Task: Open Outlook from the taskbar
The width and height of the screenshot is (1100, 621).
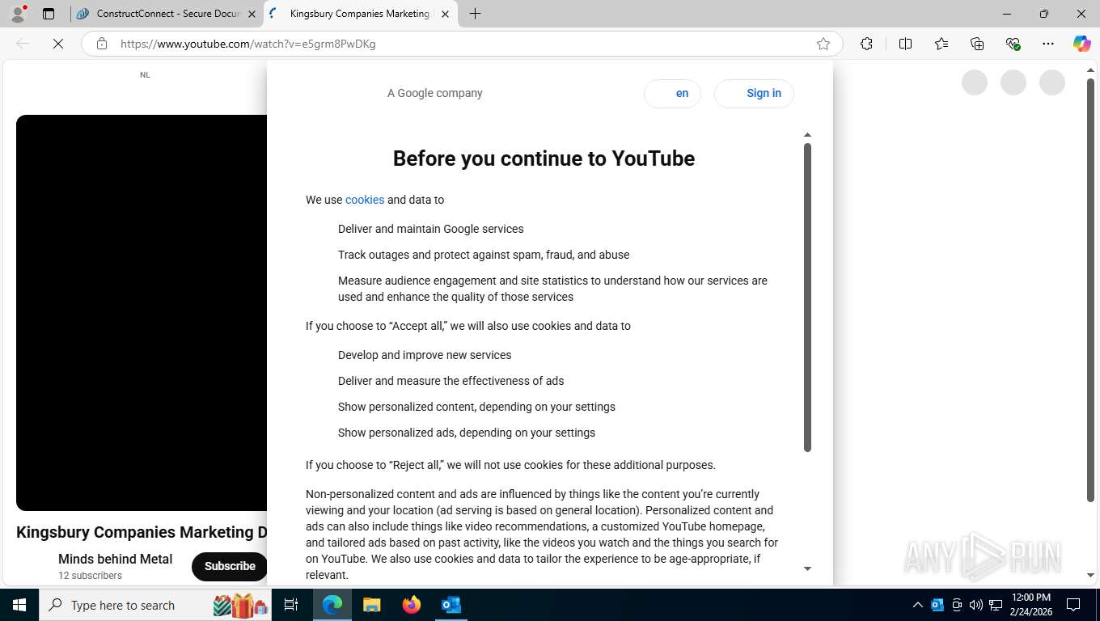Action: click(x=451, y=605)
